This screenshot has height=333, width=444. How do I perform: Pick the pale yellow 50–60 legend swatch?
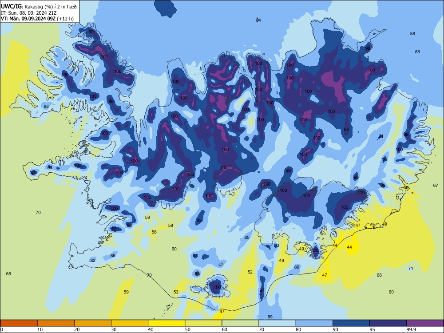(203, 323)
